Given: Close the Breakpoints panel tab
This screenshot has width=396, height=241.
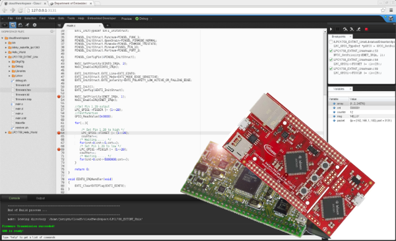Looking at the screenshot, I should tap(350, 36).
